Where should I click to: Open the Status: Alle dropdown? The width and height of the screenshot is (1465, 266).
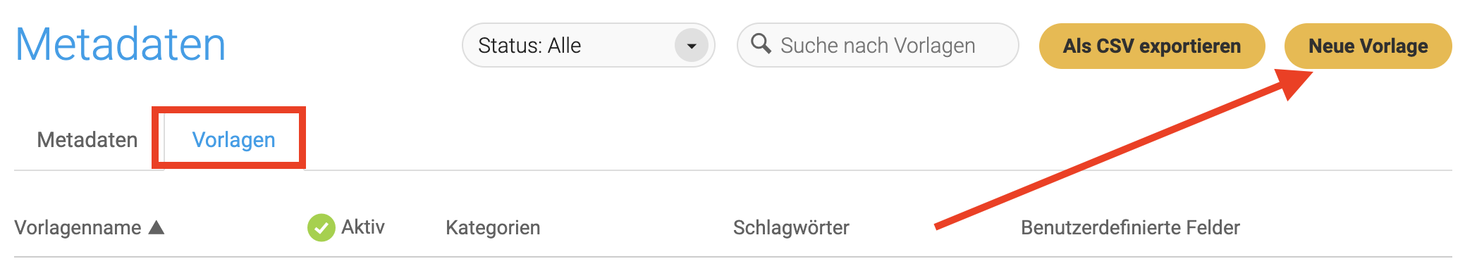(589, 46)
